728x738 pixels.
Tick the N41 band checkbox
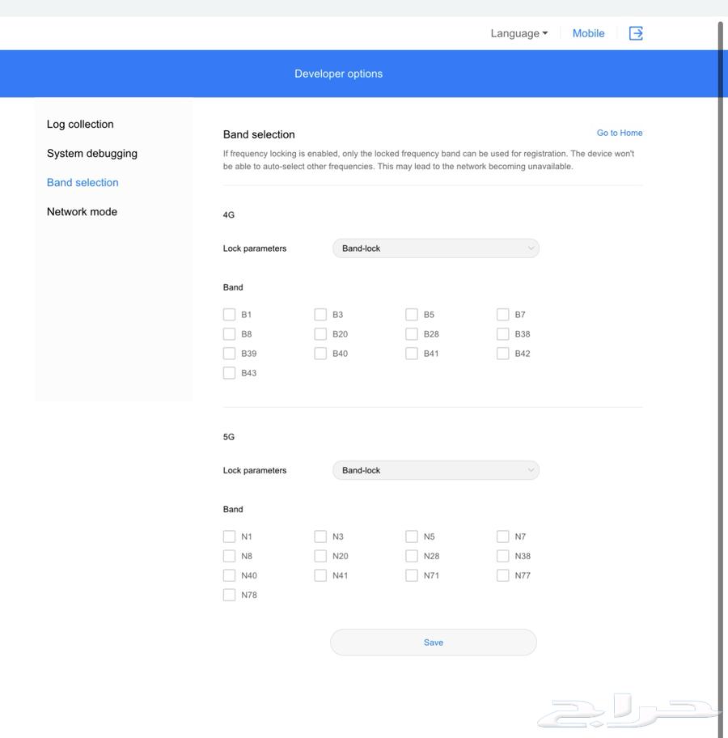point(320,575)
